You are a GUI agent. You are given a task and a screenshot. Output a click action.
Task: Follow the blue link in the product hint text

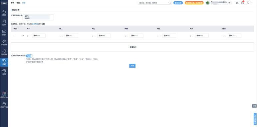point(35,24)
